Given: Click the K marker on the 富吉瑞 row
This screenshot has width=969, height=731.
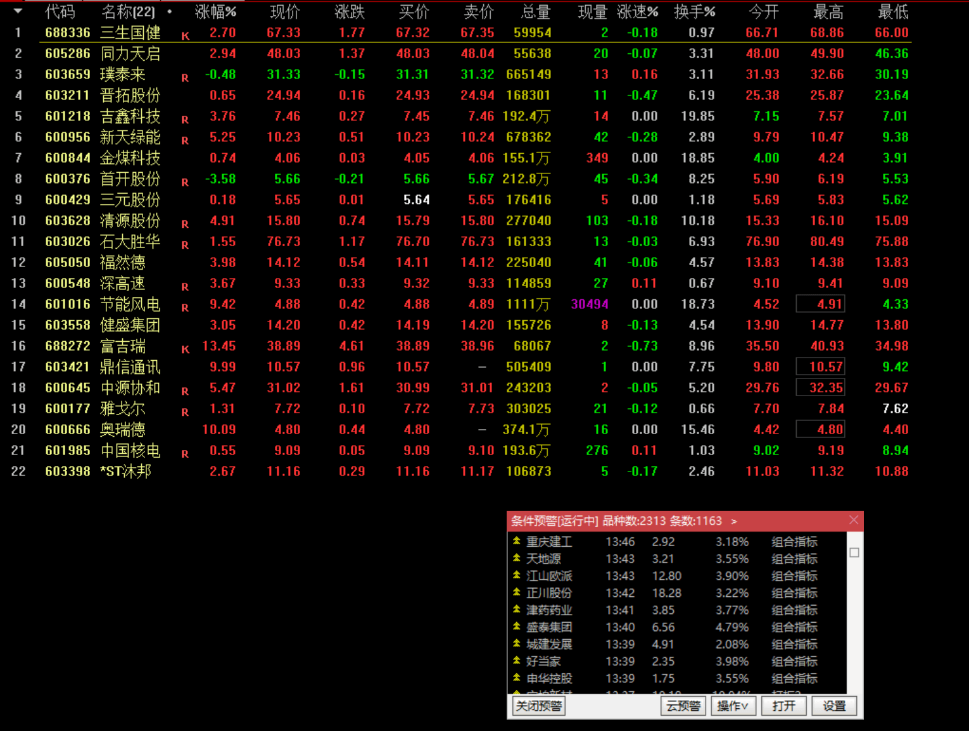Looking at the screenshot, I should [185, 349].
